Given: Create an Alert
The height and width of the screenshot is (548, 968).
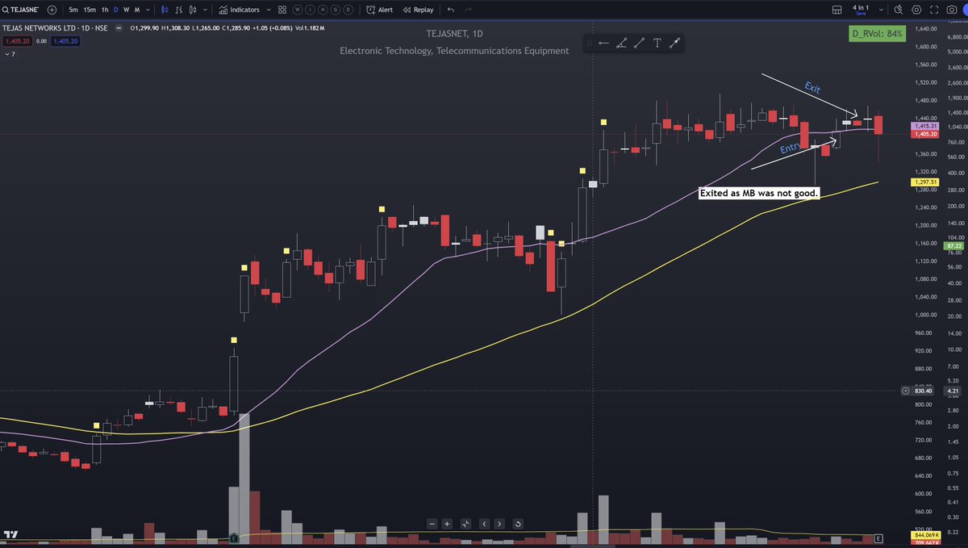Looking at the screenshot, I should click(379, 10).
